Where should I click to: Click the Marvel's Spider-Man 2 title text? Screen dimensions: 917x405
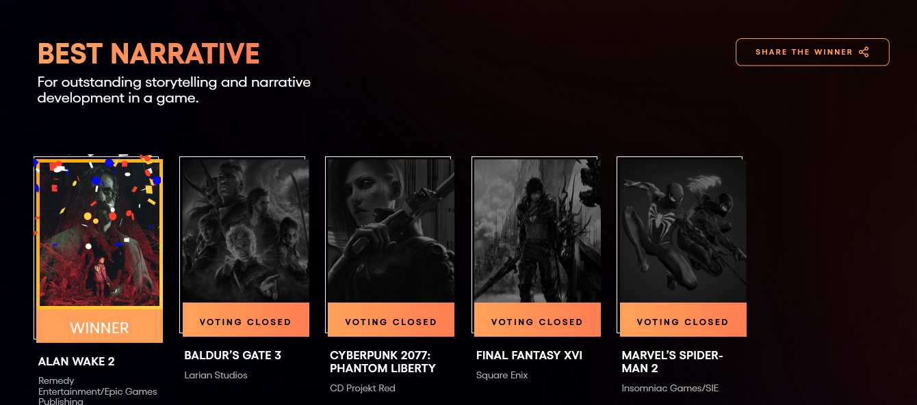click(673, 362)
